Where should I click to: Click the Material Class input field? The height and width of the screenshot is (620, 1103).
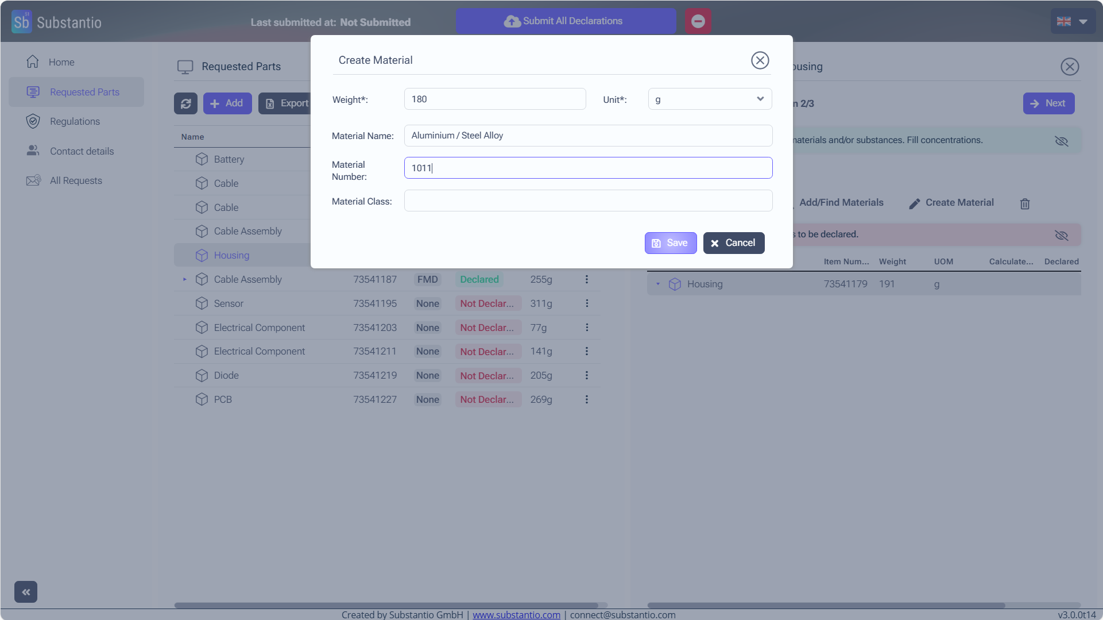point(588,201)
